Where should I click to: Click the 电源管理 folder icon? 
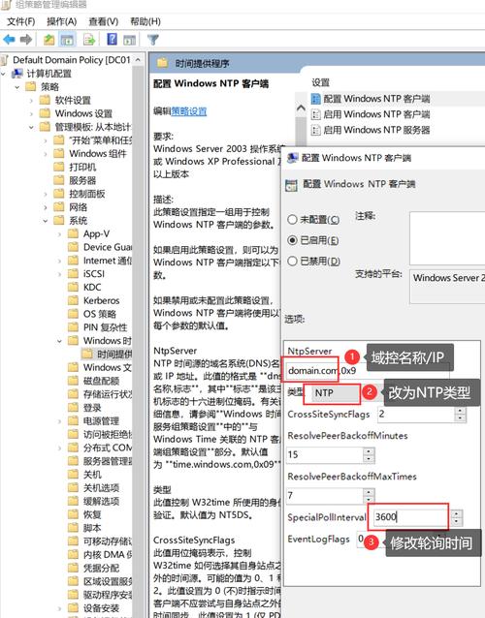[x=73, y=420]
